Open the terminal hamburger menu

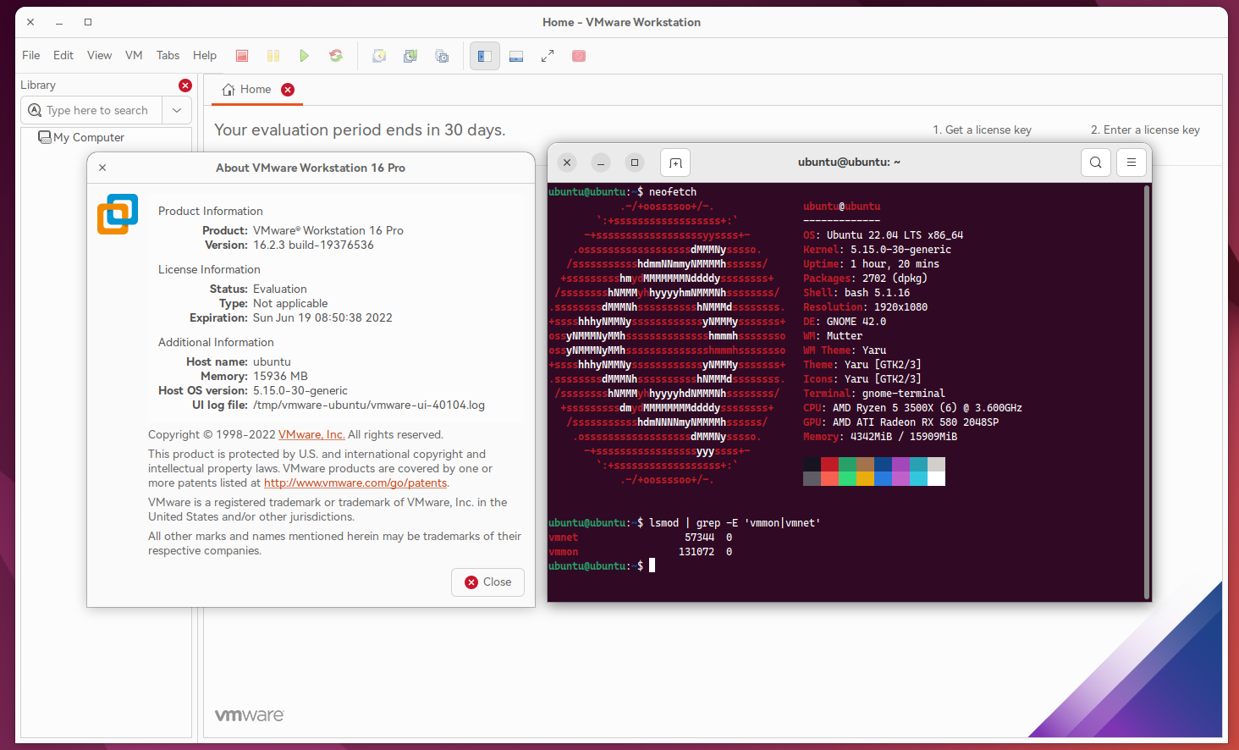click(1132, 163)
